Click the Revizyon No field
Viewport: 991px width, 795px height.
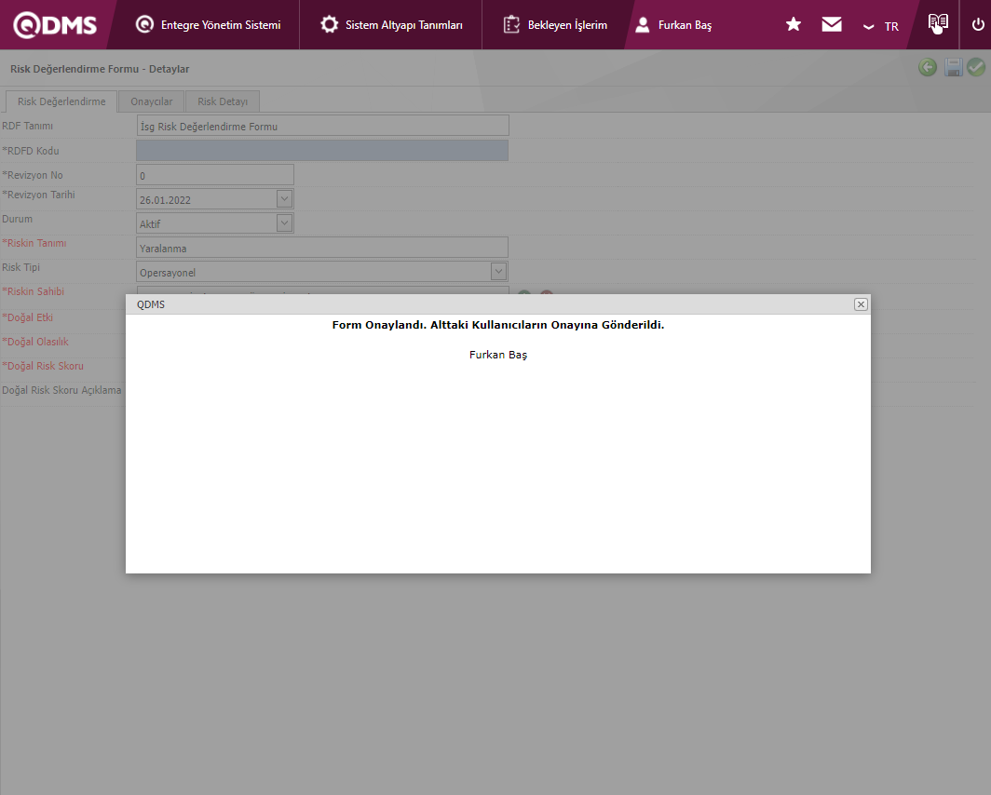[x=215, y=175]
